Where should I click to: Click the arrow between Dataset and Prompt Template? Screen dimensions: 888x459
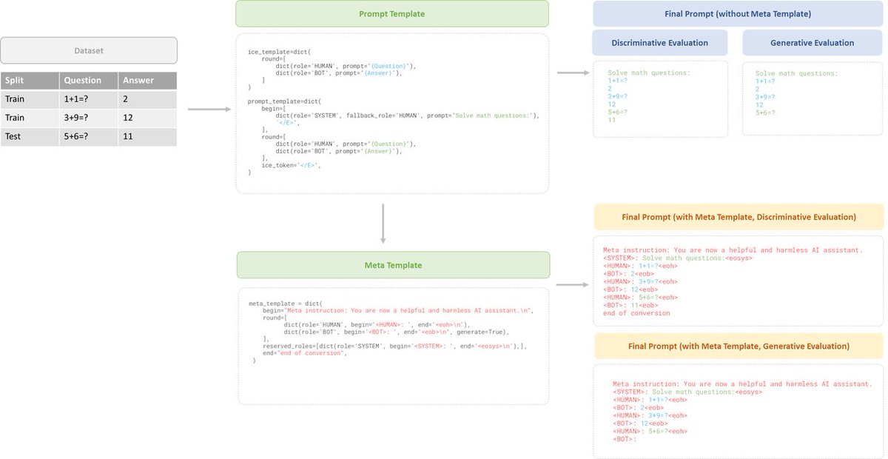(208, 109)
